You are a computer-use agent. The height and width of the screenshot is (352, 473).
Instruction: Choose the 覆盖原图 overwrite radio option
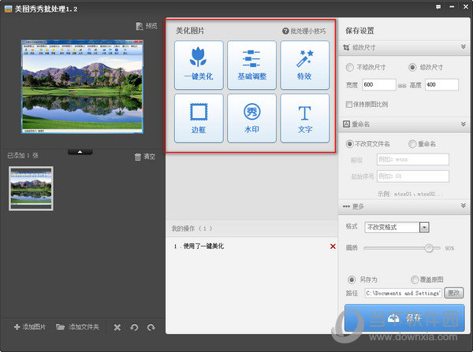coord(415,280)
